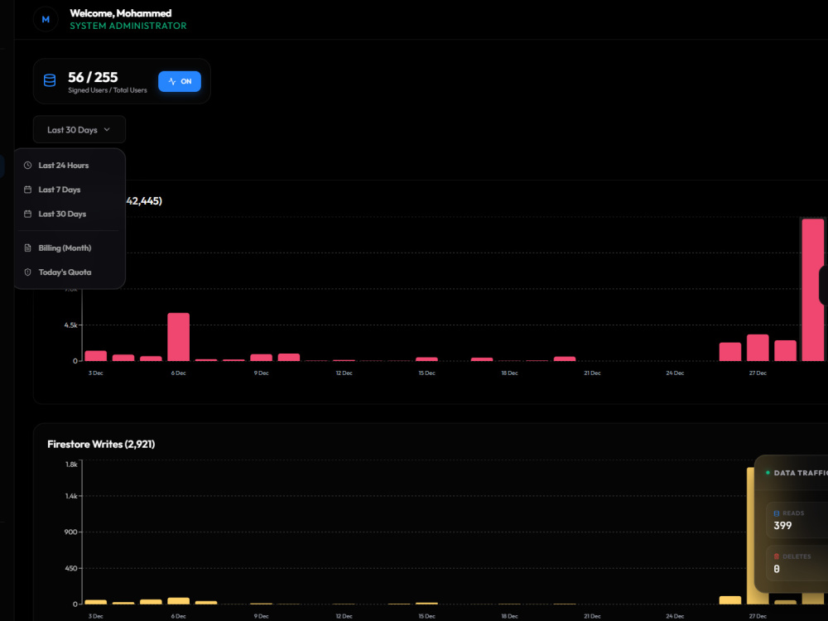Click the Welcome, Mohammed heading
Screen dimensions: 828x621
pos(120,13)
